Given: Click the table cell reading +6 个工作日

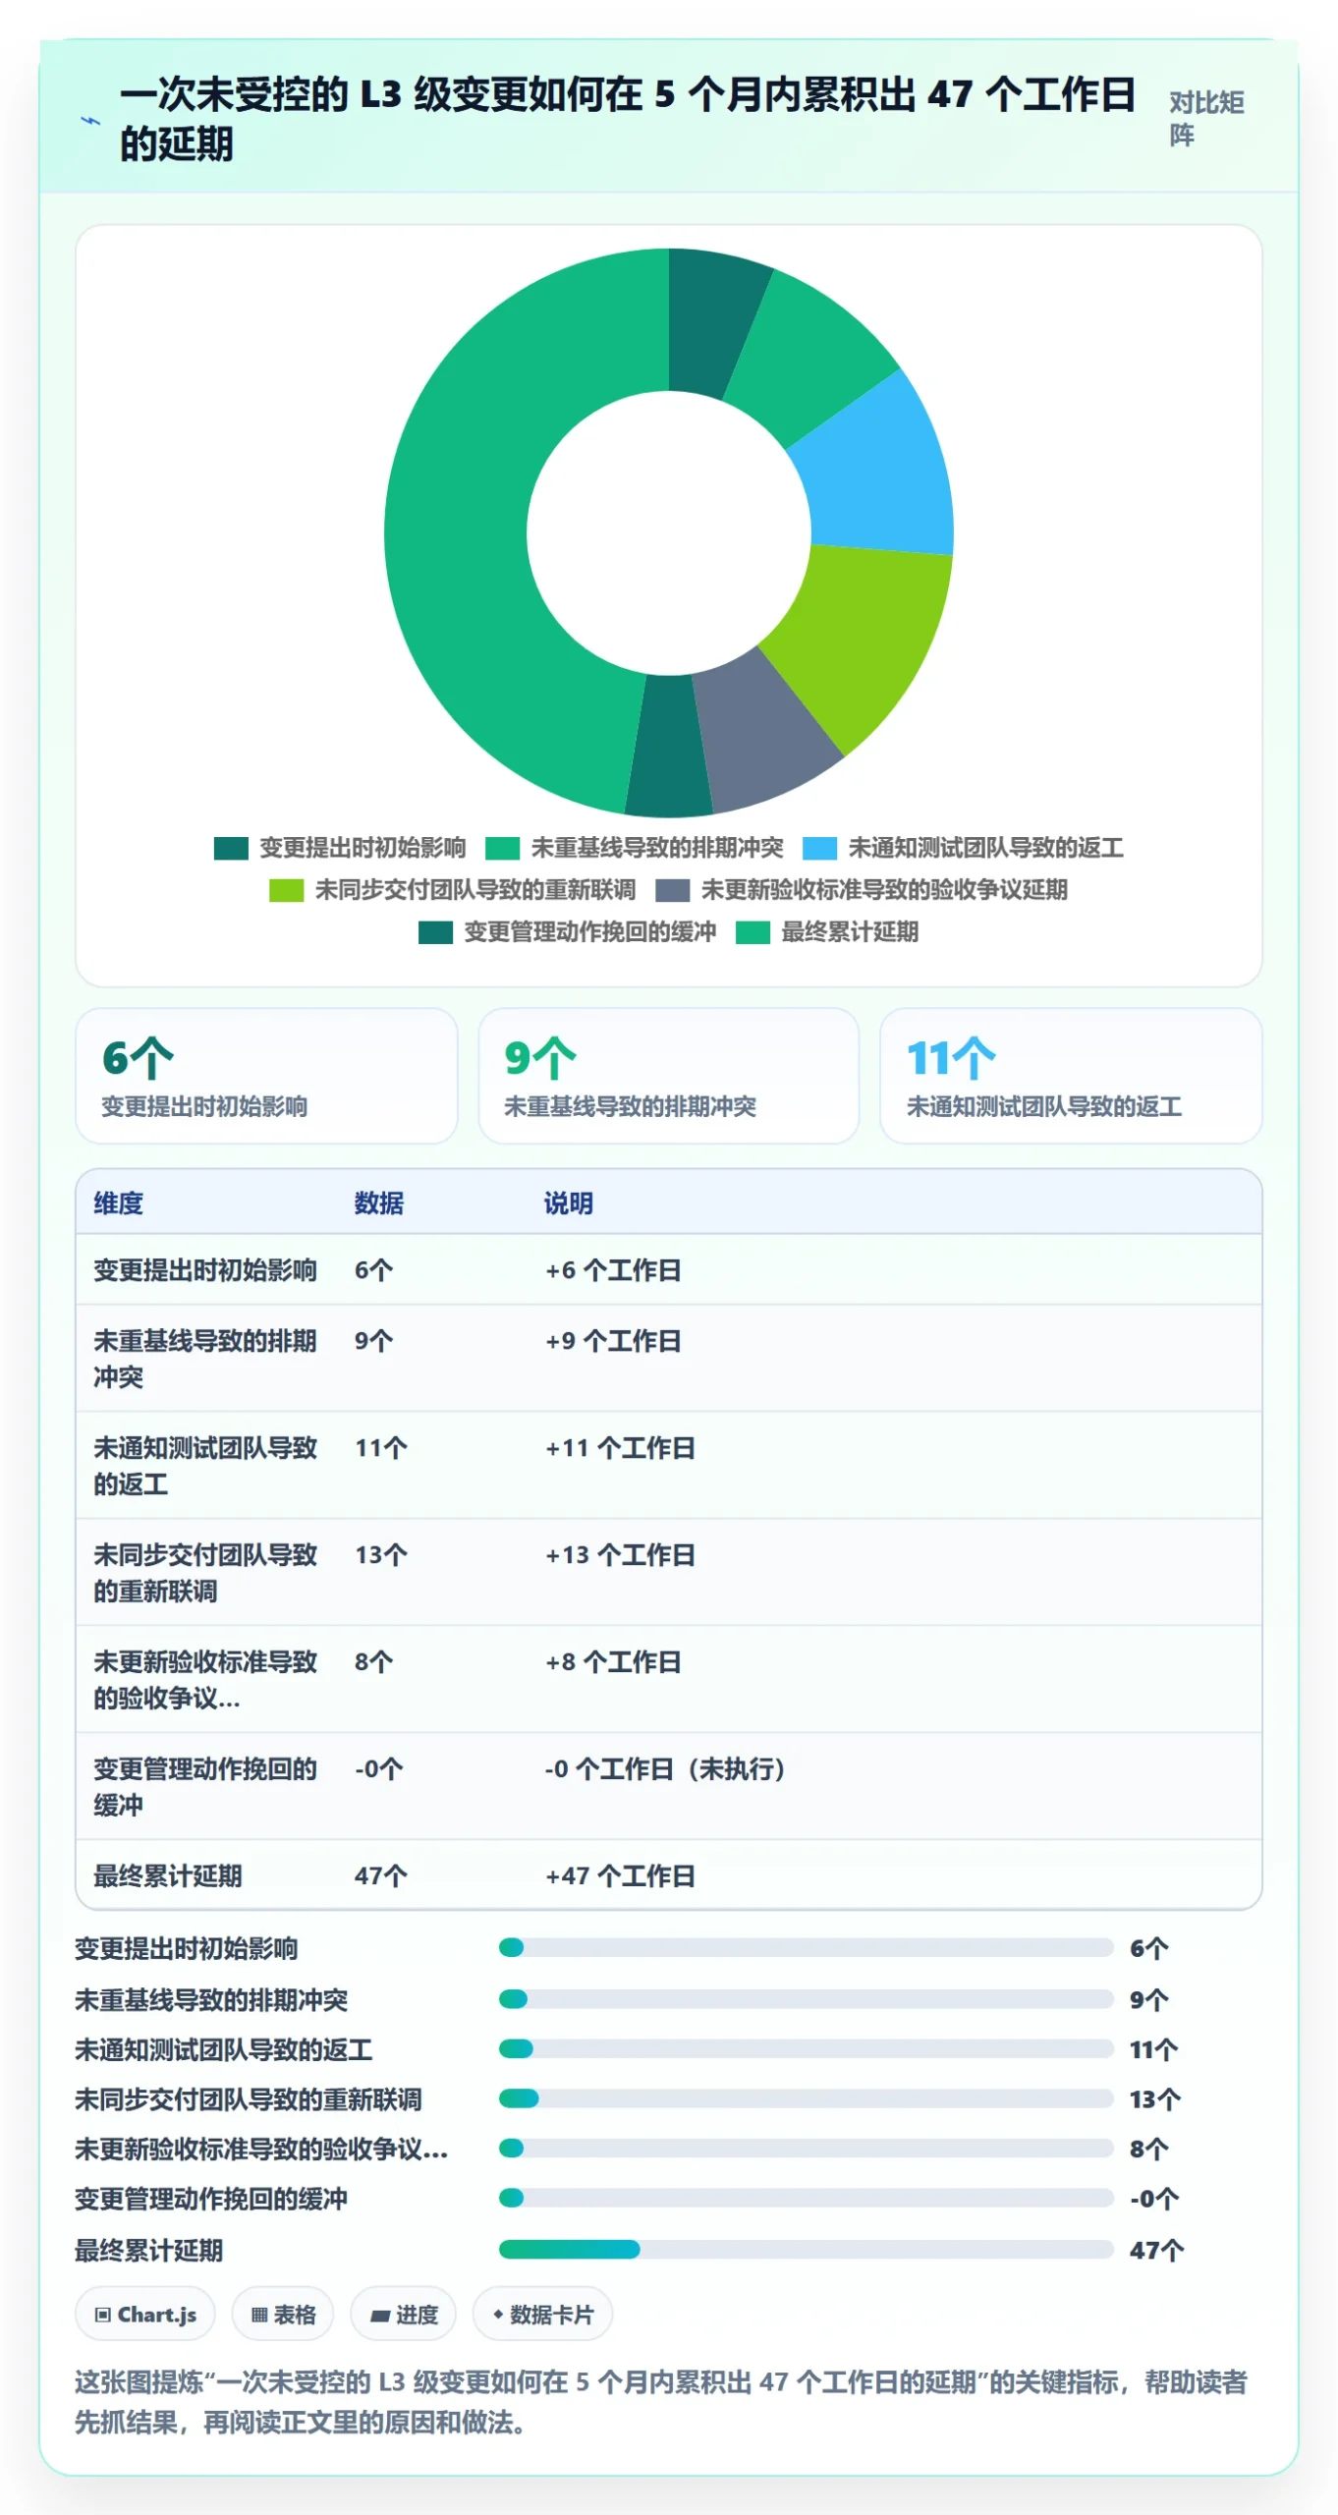Looking at the screenshot, I should click(x=613, y=1270).
